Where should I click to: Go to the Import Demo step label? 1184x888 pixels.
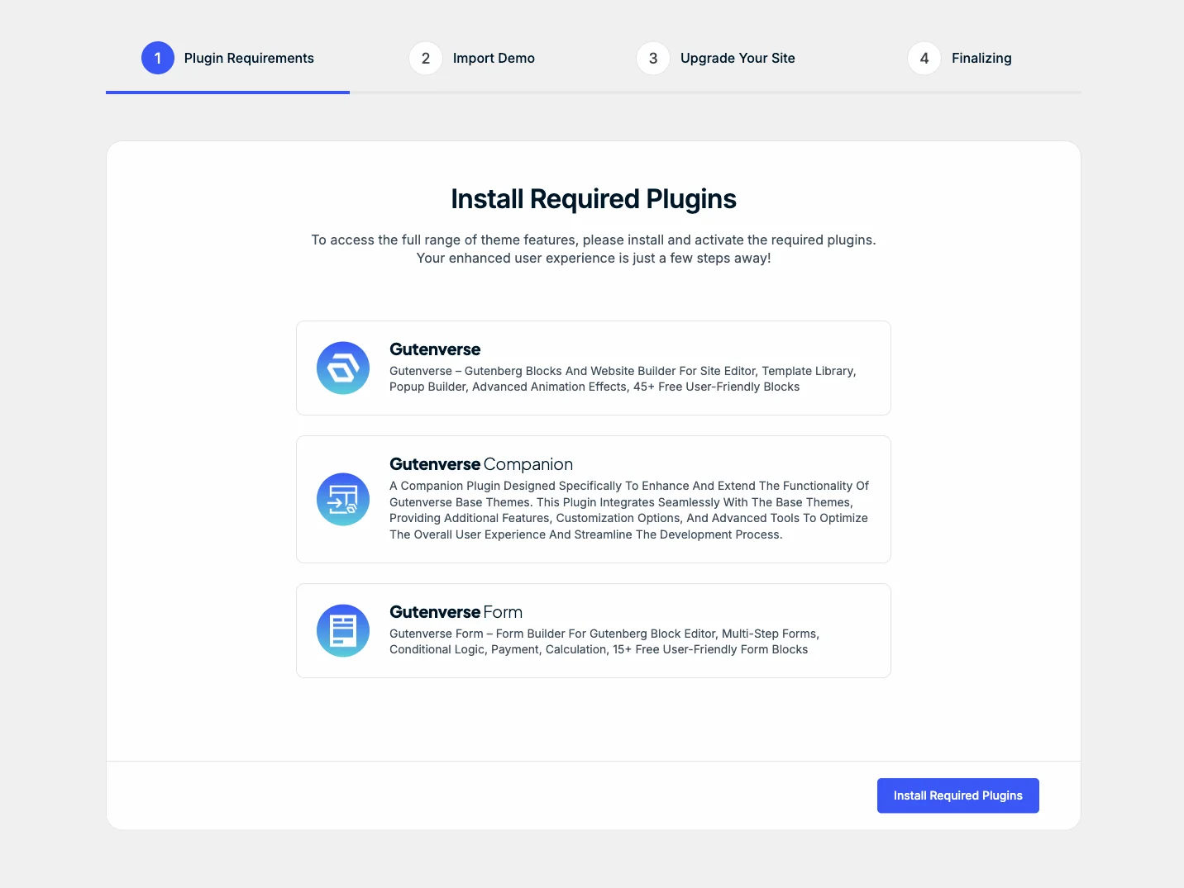[x=494, y=58]
